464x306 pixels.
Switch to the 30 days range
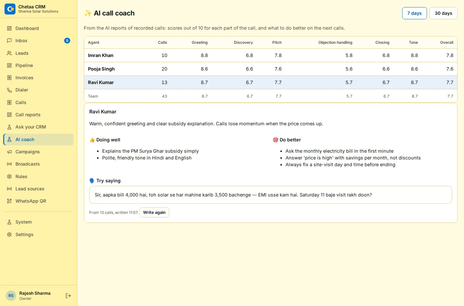443,13
